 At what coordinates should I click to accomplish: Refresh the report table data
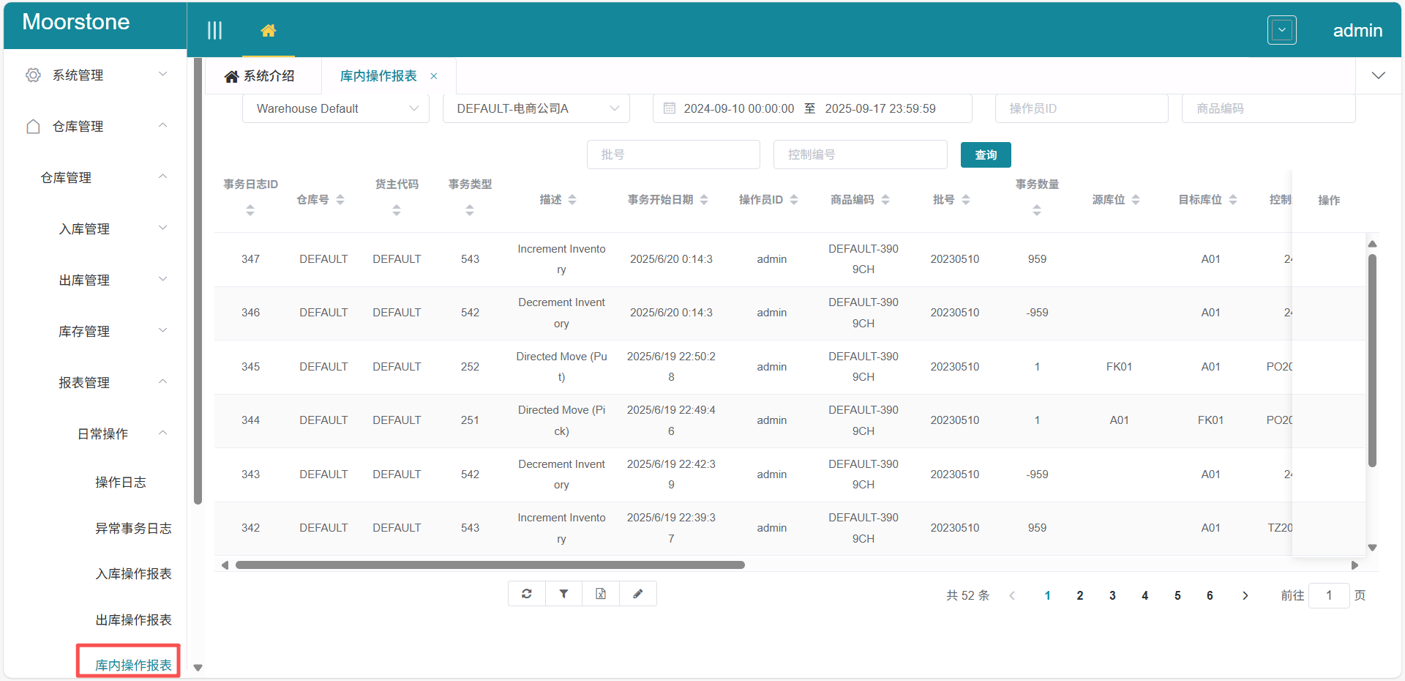pyautogui.click(x=526, y=594)
